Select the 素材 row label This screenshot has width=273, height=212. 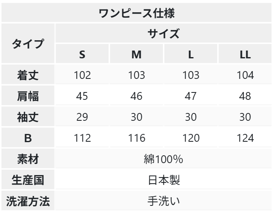pyautogui.click(x=28, y=159)
